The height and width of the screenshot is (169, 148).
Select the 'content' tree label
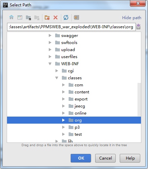click(x=82, y=92)
